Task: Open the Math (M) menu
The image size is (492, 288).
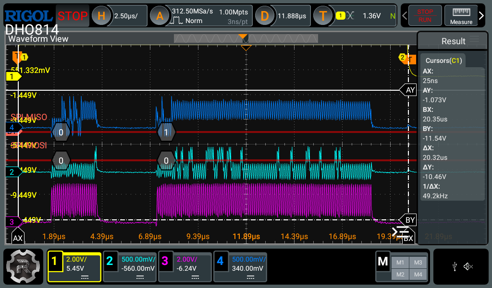Action: click(383, 262)
